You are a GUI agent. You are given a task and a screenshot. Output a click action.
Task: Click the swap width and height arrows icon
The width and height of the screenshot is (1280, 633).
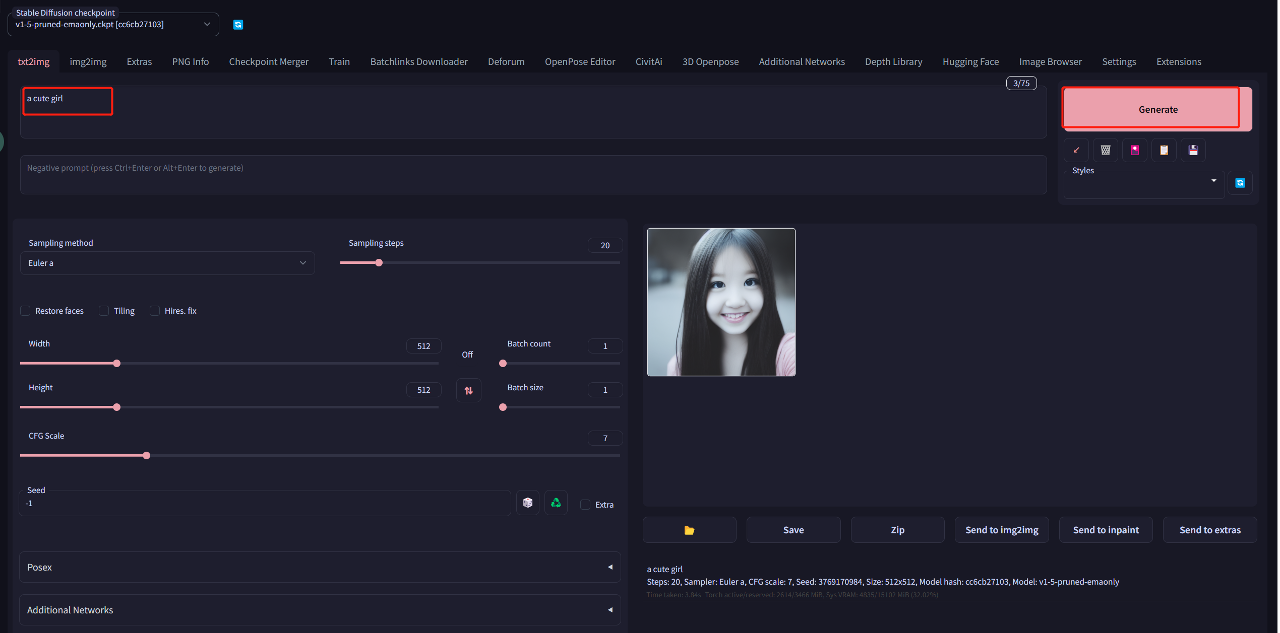point(469,390)
